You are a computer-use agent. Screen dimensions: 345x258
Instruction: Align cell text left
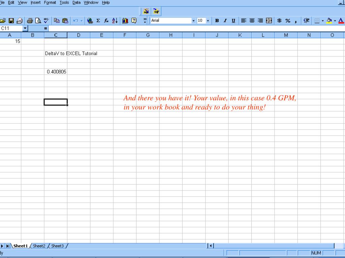[243, 20]
